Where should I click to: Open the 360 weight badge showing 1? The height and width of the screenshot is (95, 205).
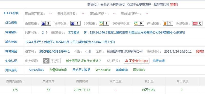(x=104, y=23)
